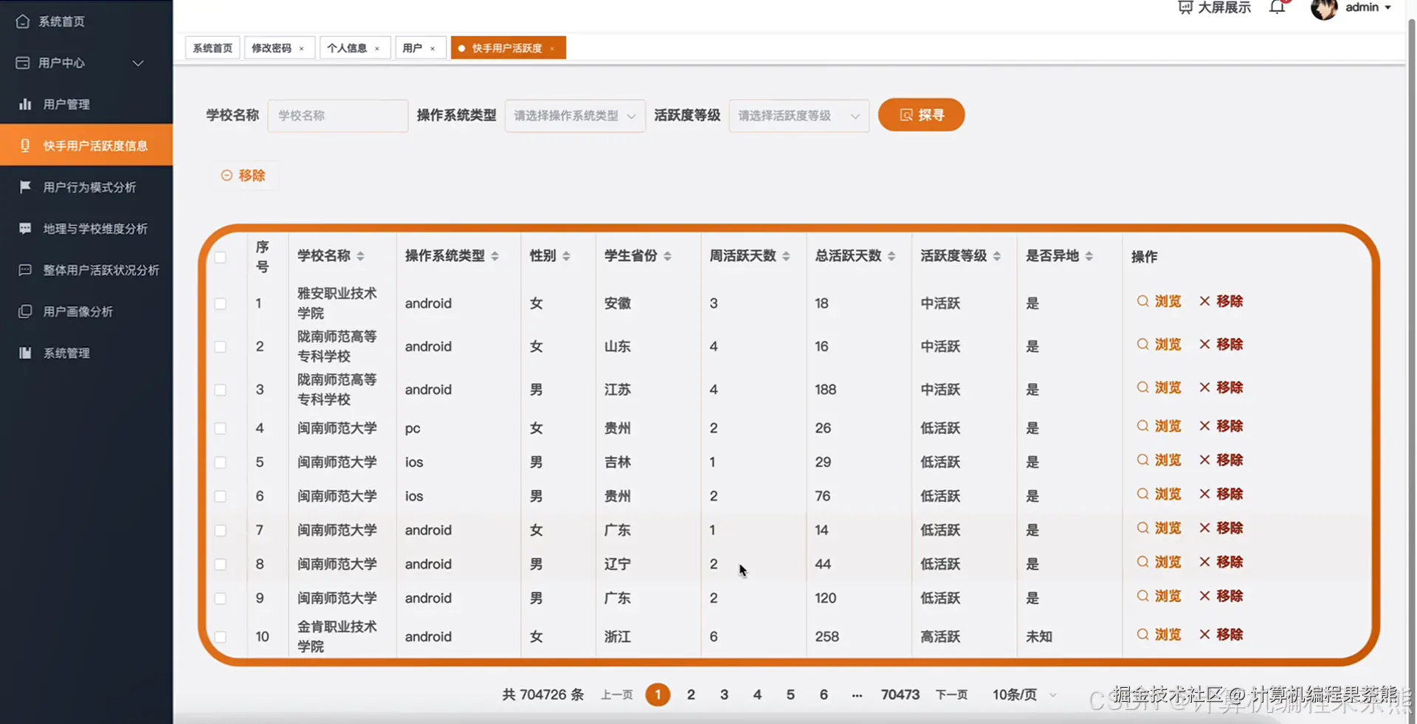Sort by 总活跃天数 column arrows
The height and width of the screenshot is (724, 1417).
(892, 256)
